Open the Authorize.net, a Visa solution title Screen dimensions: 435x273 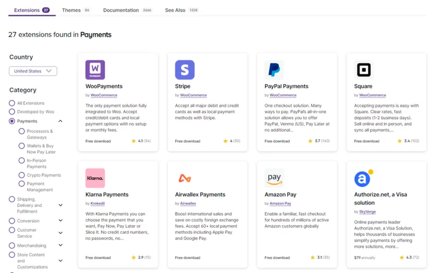click(x=381, y=199)
